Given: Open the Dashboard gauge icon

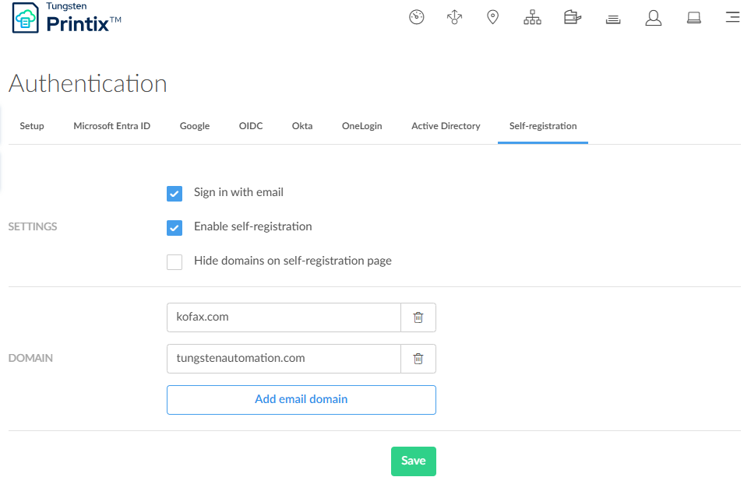Looking at the screenshot, I should click(417, 17).
